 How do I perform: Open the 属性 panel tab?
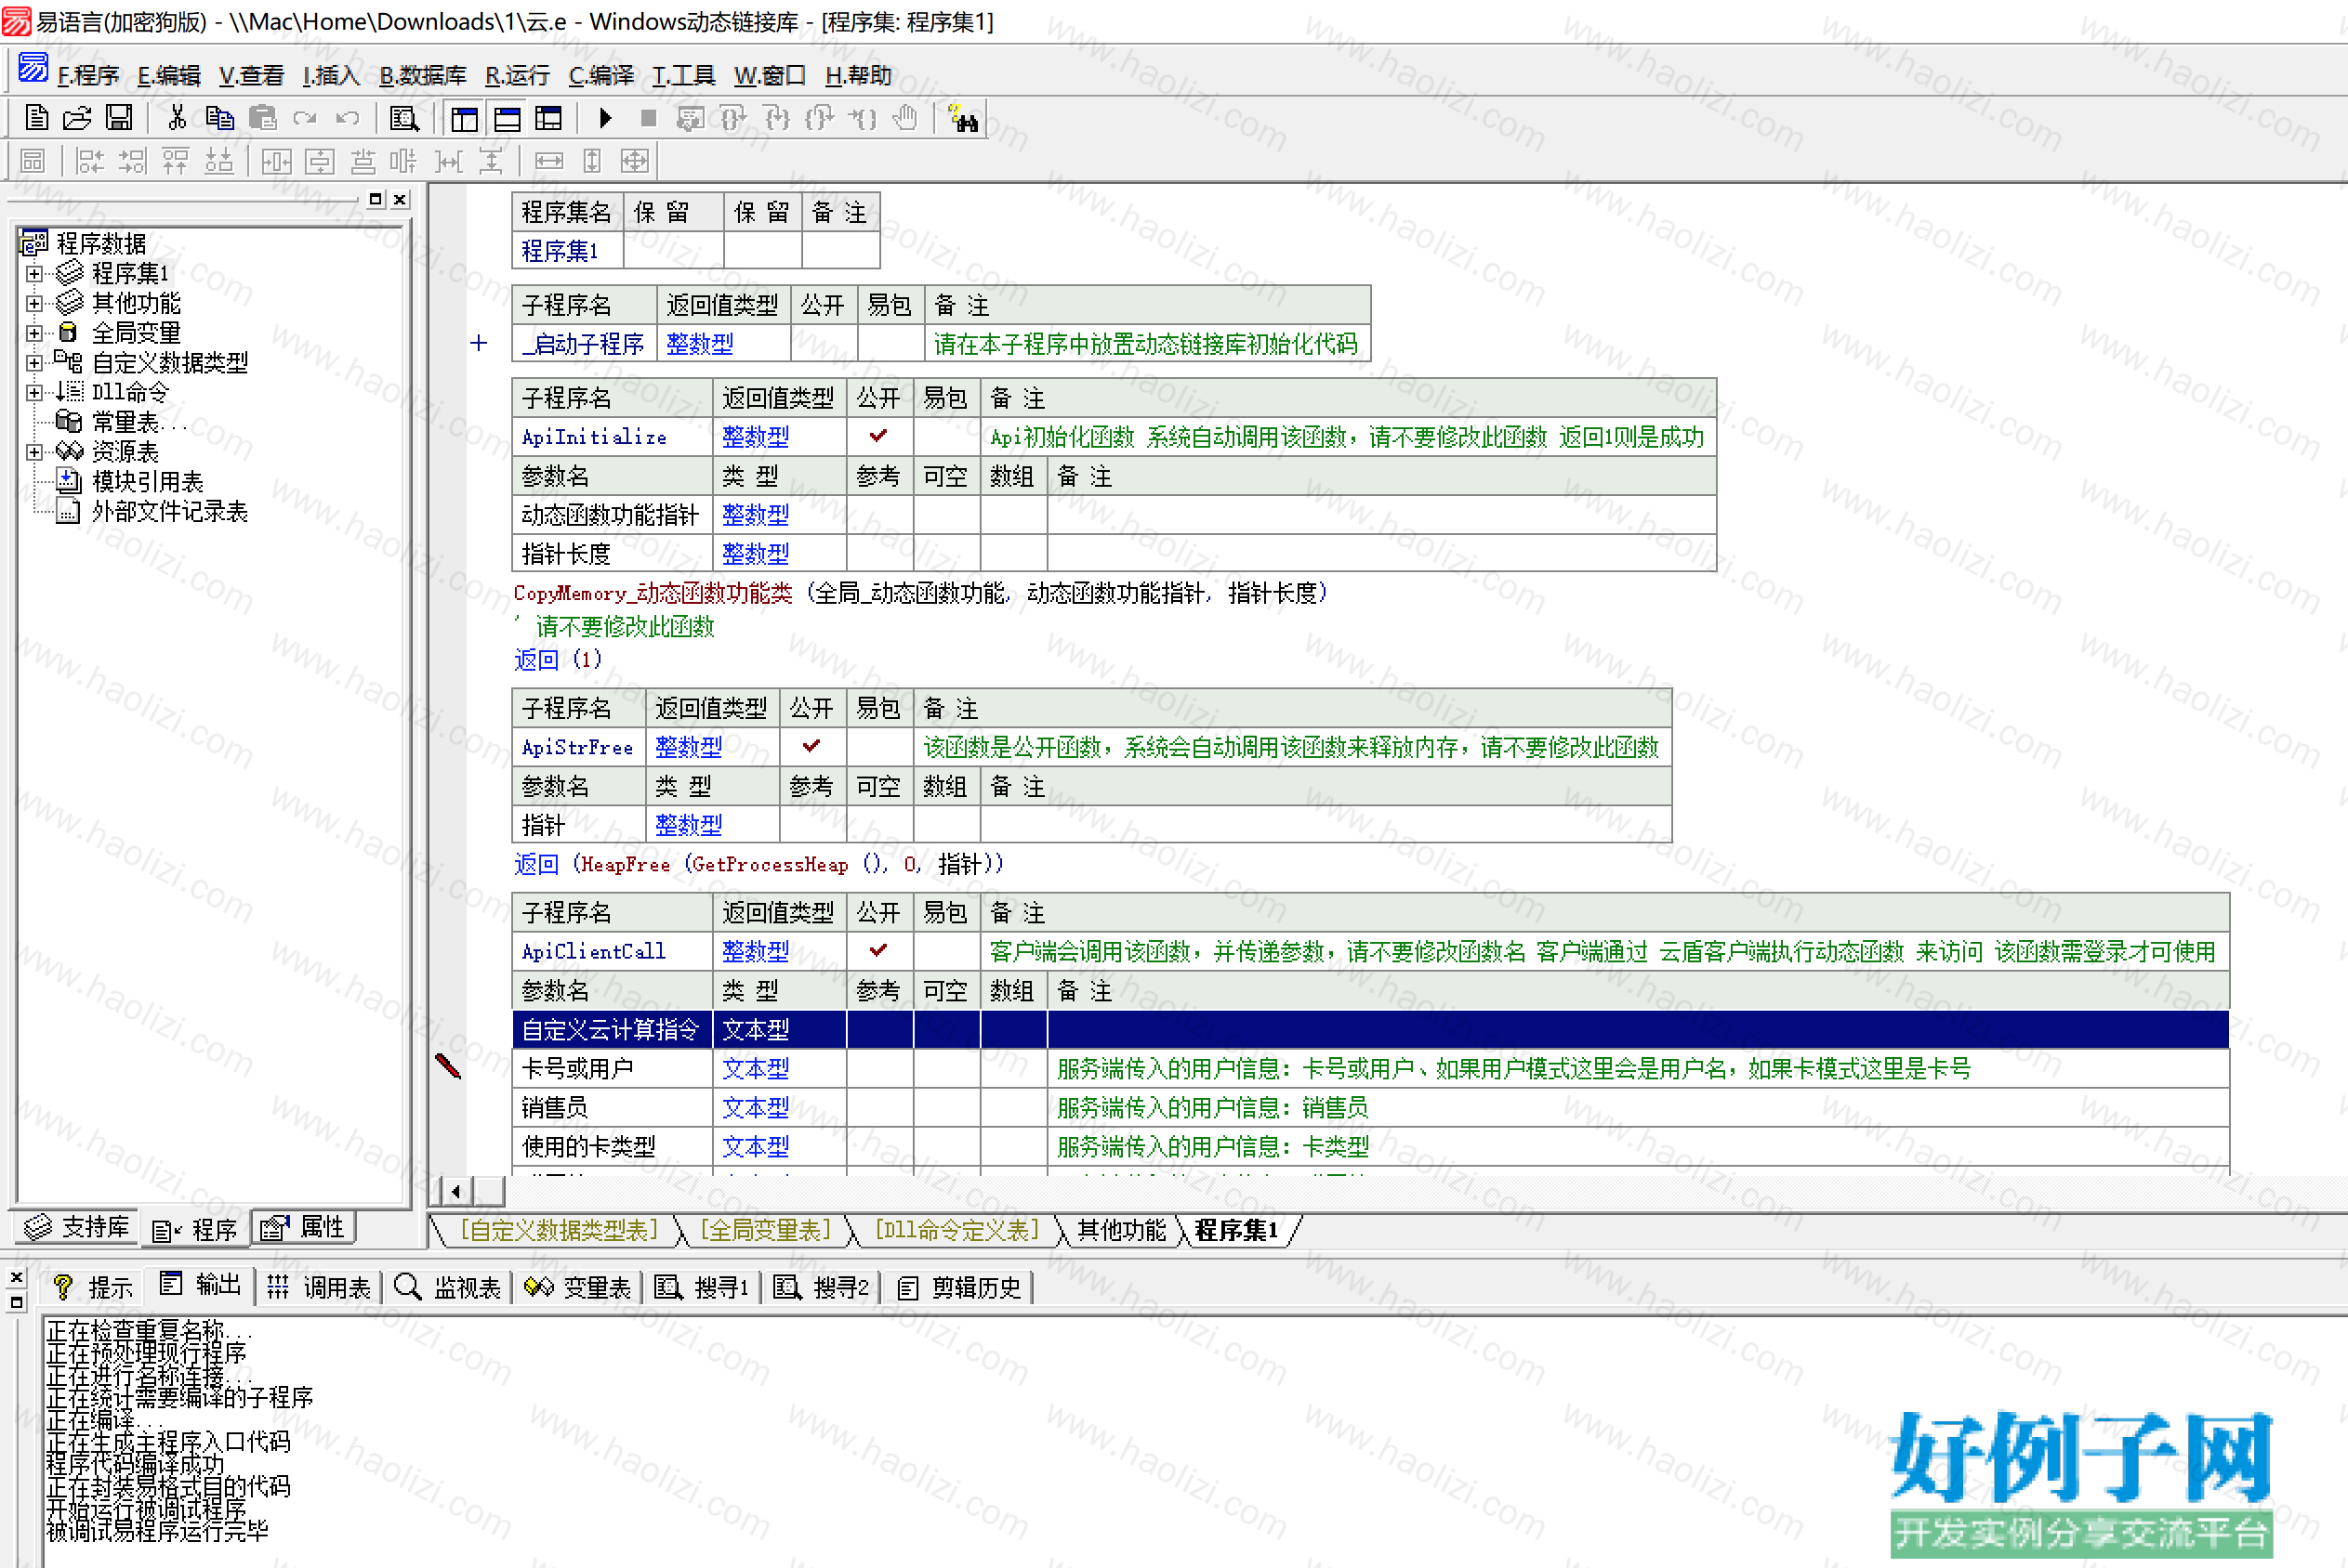(x=303, y=1227)
